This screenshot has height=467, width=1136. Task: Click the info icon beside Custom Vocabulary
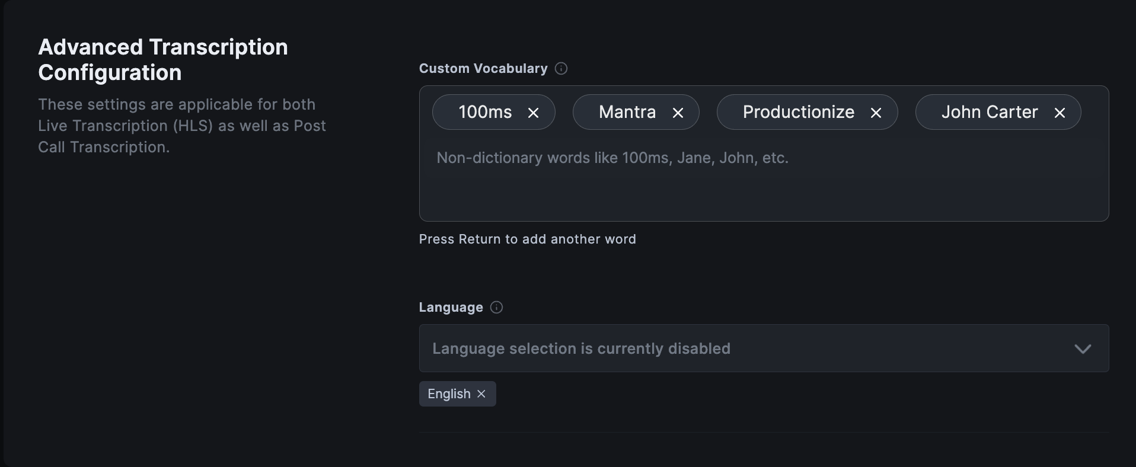[x=561, y=69]
